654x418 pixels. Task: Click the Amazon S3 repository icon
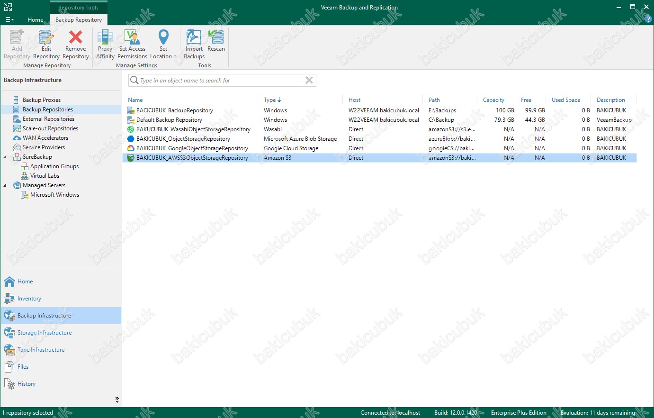131,158
